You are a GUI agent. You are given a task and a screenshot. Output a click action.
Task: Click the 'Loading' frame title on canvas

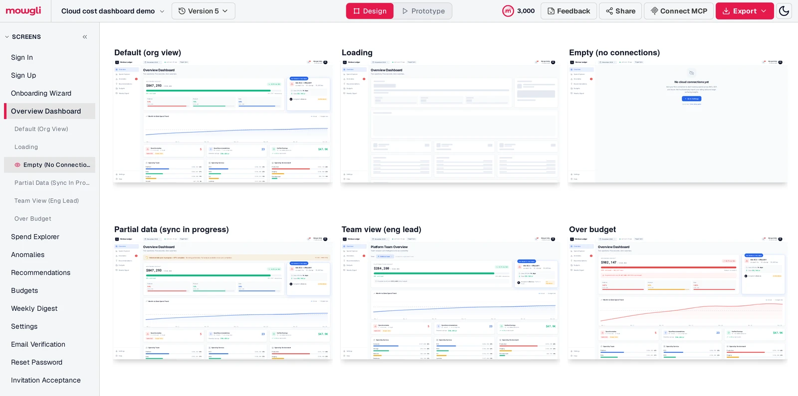357,52
